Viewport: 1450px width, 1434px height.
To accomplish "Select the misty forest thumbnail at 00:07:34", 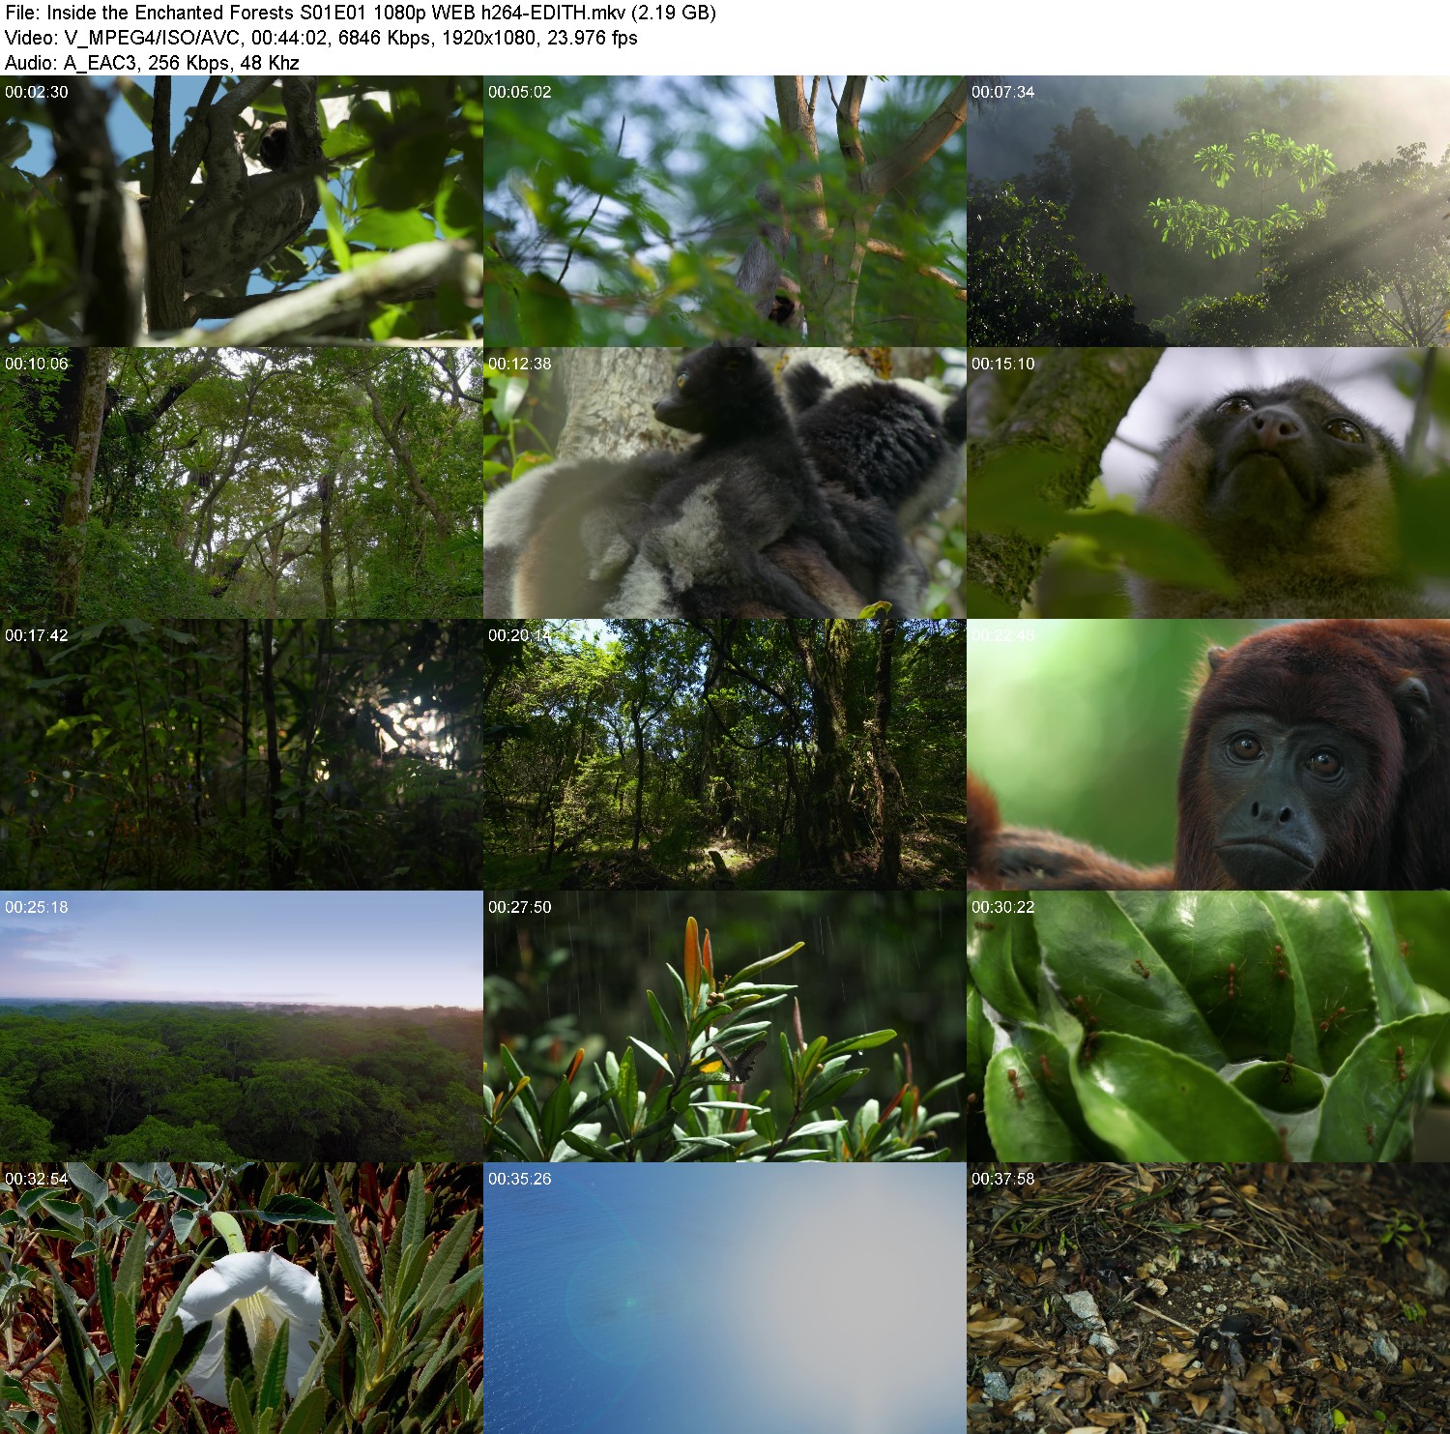I will 1208,211.
